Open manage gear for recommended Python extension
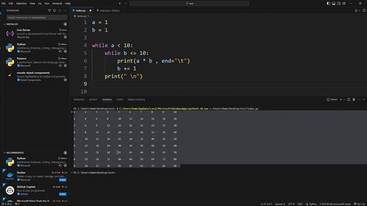 coord(65,165)
